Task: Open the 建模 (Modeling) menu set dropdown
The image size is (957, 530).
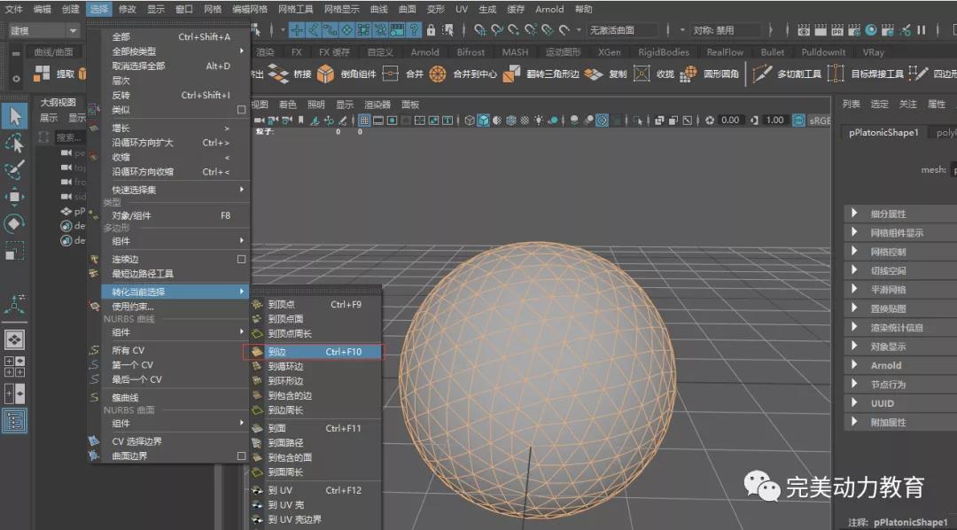Action: [44, 30]
